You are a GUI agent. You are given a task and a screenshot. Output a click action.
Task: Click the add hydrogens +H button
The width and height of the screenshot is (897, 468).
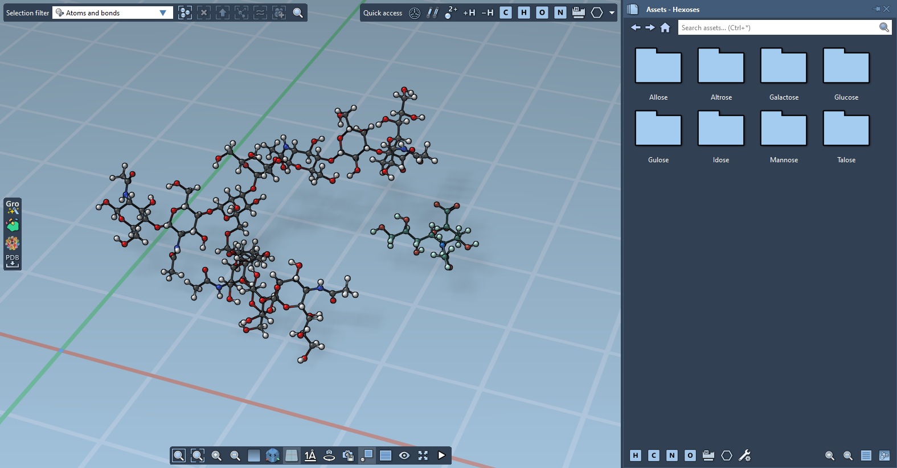coord(469,13)
